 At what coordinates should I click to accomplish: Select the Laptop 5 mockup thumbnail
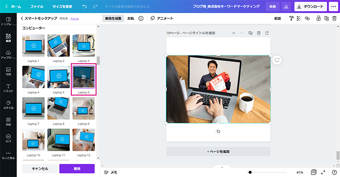pos(59,77)
